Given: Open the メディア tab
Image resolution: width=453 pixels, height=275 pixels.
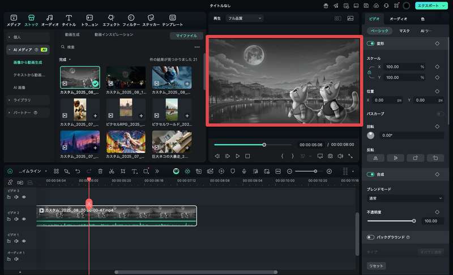Looking at the screenshot, I should [x=14, y=20].
